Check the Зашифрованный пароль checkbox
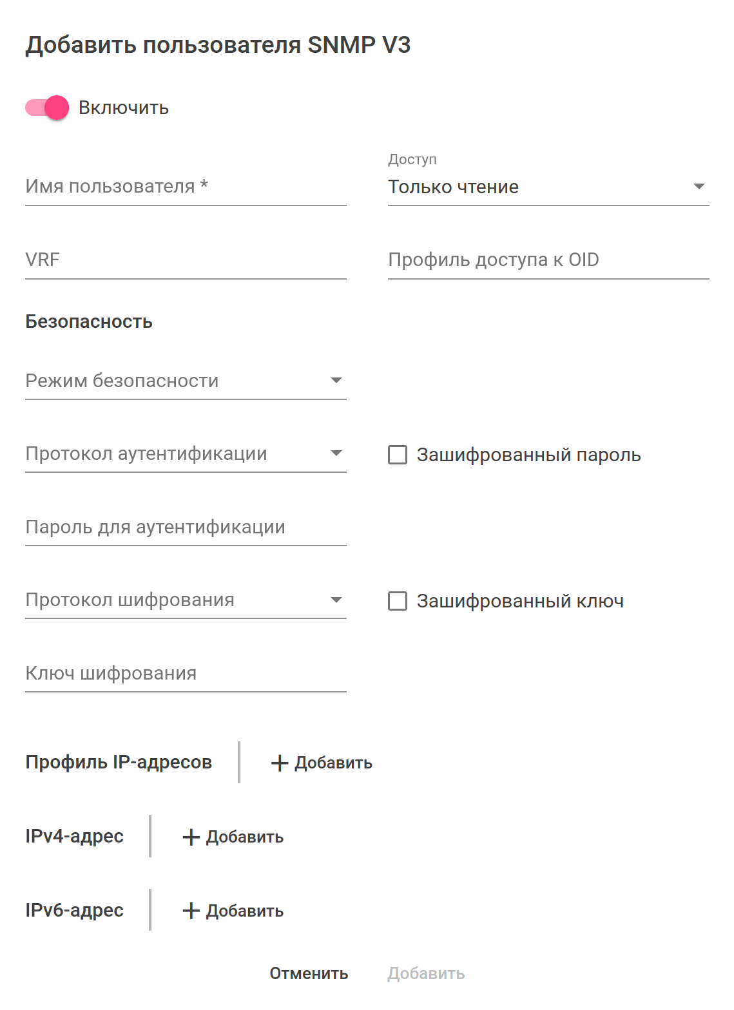Image resolution: width=734 pixels, height=1010 pixels. click(398, 455)
